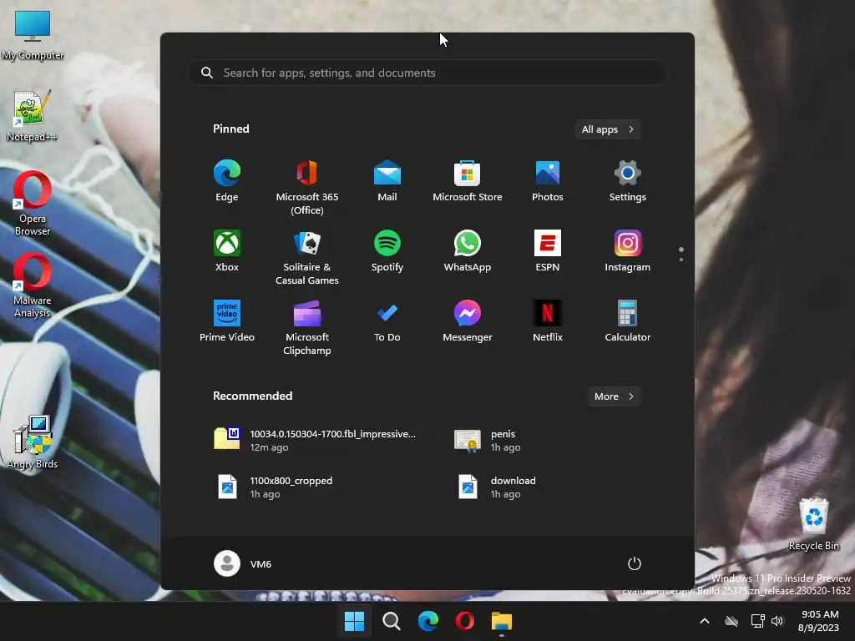
Task: Open Settings from the Start menu
Action: coord(628,181)
